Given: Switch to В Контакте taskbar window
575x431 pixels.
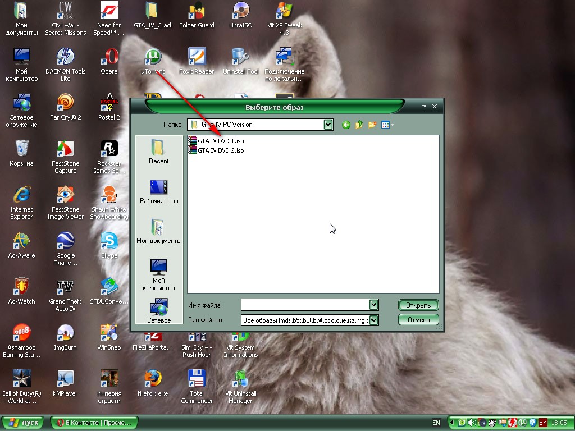Looking at the screenshot, I should (x=94, y=423).
